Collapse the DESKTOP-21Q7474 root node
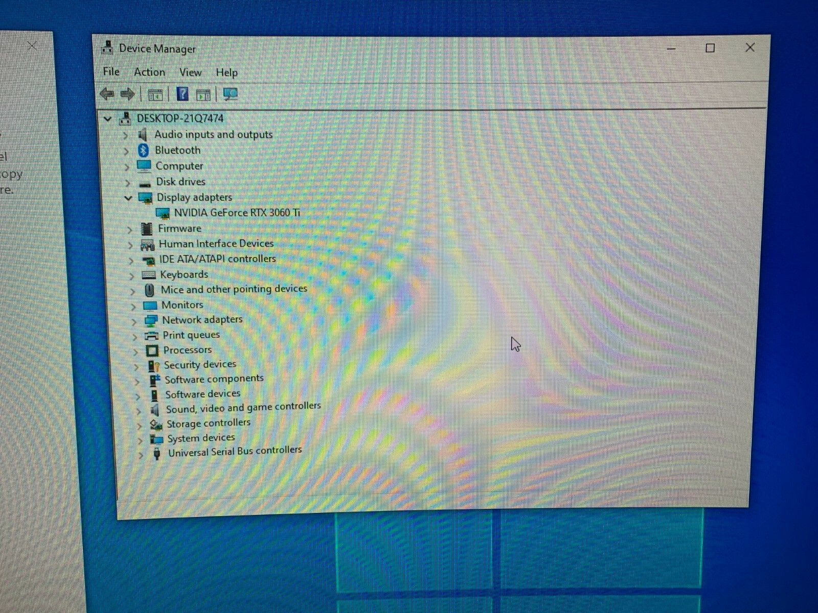The image size is (818, 613). point(107,119)
